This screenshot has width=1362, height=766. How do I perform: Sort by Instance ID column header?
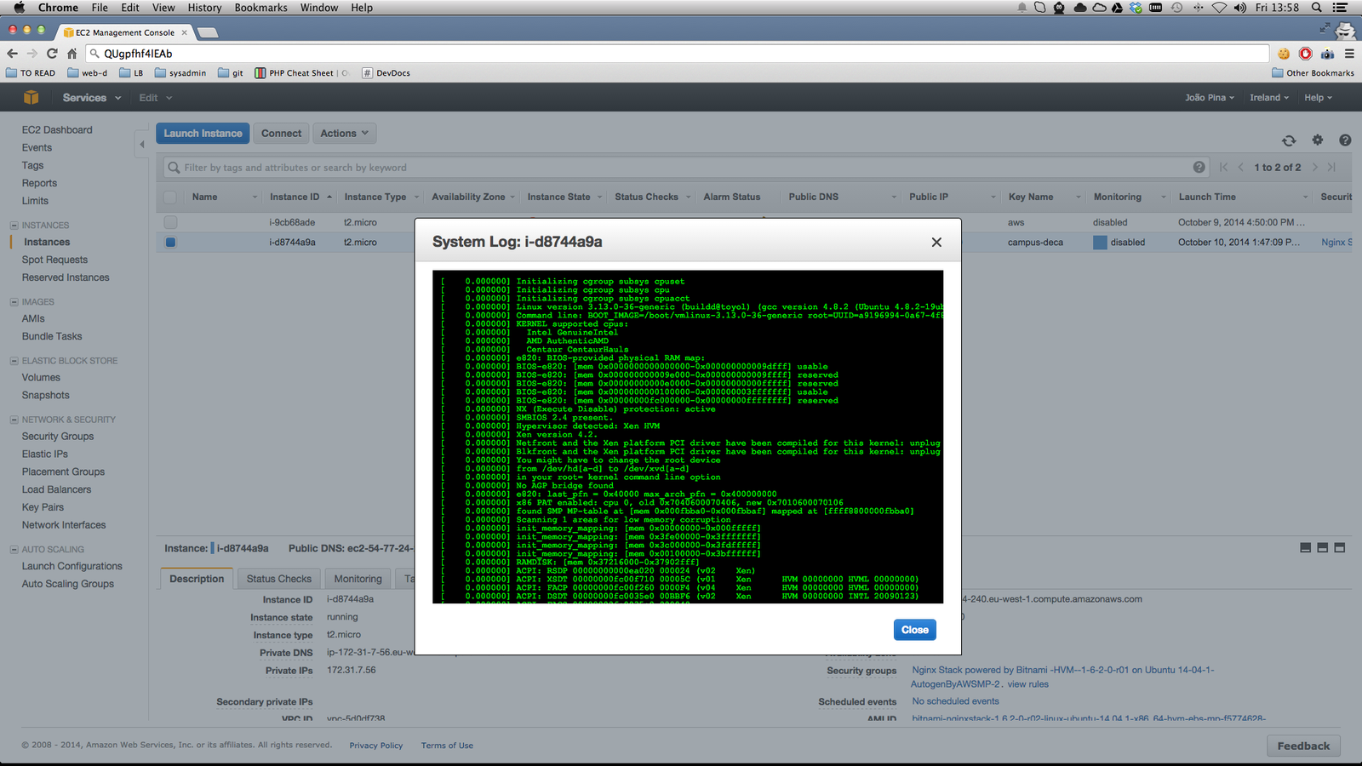(295, 197)
